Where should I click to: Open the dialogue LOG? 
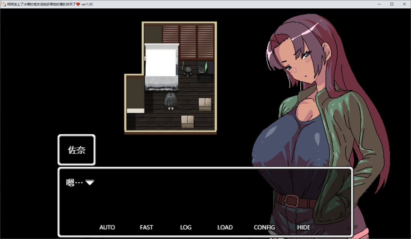[186, 227]
